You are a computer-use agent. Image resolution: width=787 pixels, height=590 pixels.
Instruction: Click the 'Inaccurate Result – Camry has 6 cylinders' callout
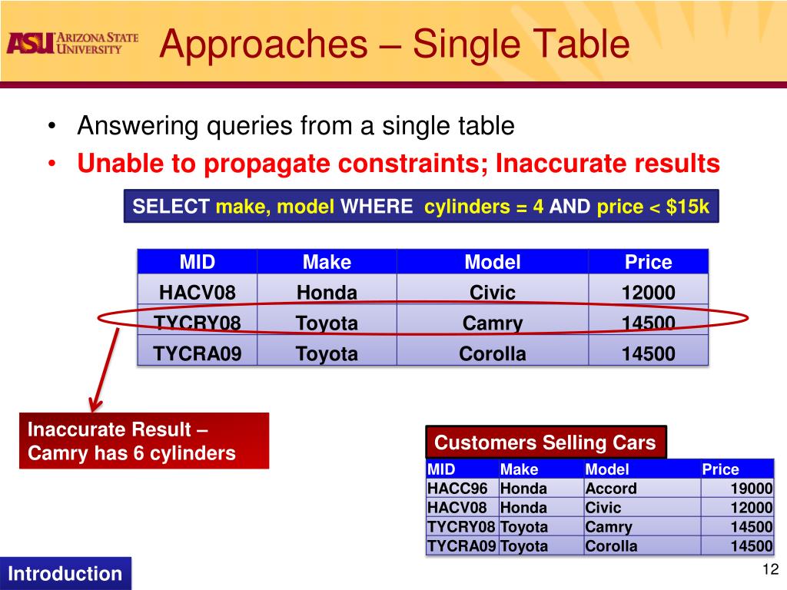pos(144,441)
